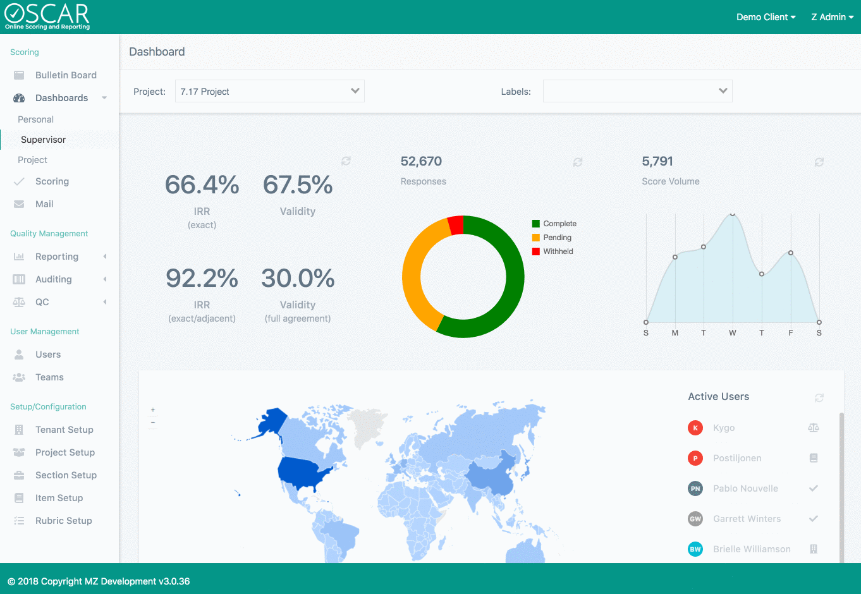This screenshot has height=594, width=861.
Task: Open the Rubric Setup page
Action: click(x=63, y=521)
